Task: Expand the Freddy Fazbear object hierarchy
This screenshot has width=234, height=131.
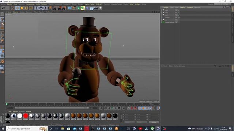Action: pos(162,22)
